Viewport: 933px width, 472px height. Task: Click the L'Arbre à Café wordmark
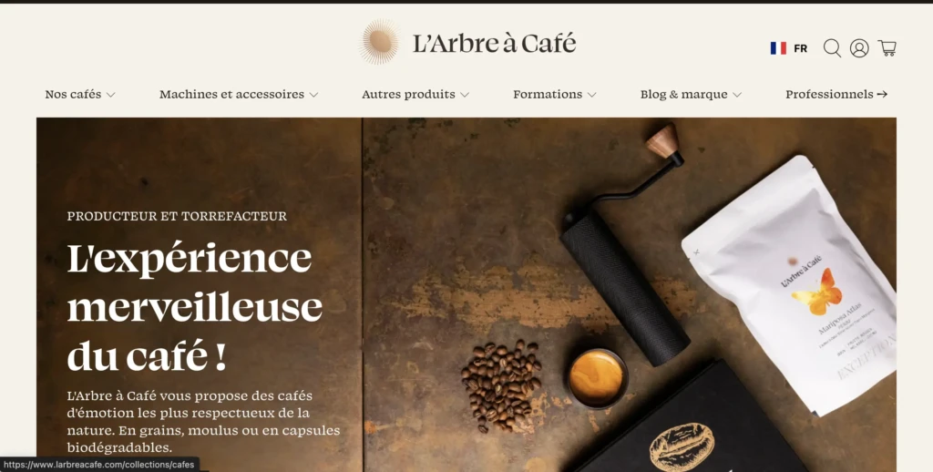[495, 43]
